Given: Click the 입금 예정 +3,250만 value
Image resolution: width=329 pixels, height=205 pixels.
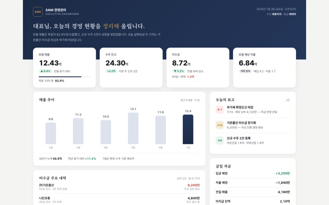Looking at the screenshot, I should tap(283, 173).
